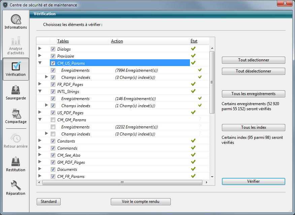
Task: Click the Standard button
Action: tap(48, 202)
